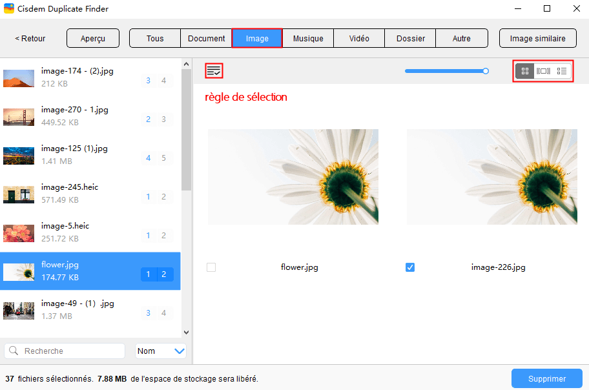Screen dimensions: 589x390
Task: Click the Supprimer button
Action: pos(546,378)
